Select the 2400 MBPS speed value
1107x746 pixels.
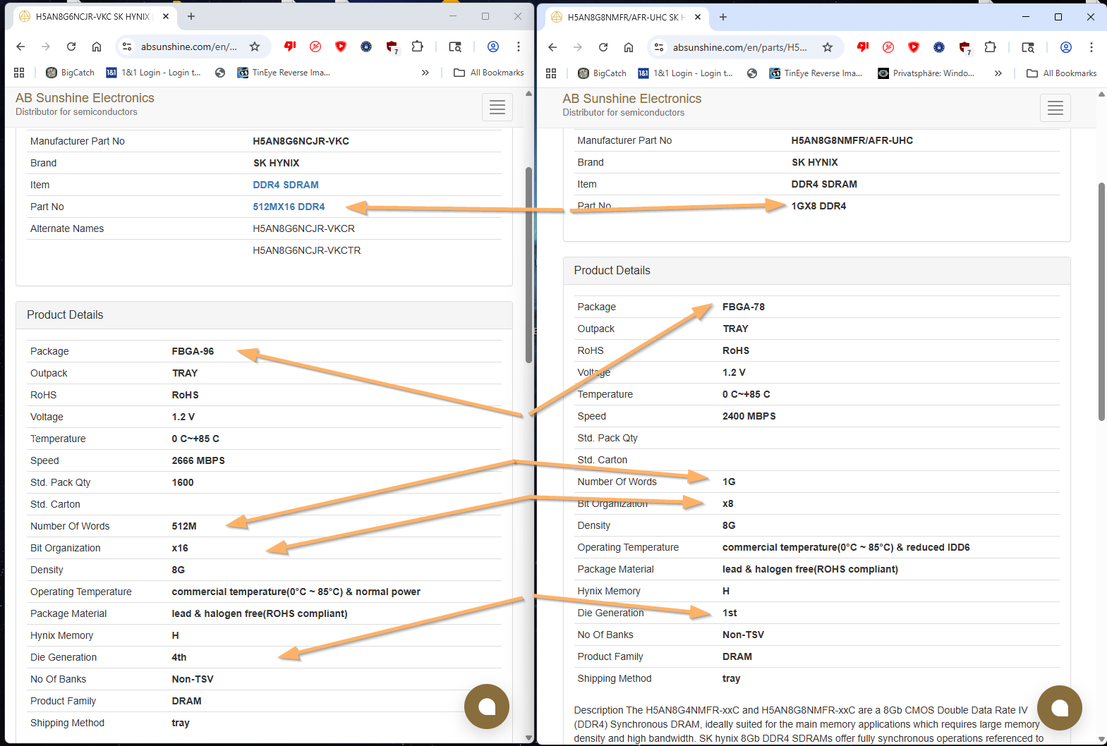point(749,416)
